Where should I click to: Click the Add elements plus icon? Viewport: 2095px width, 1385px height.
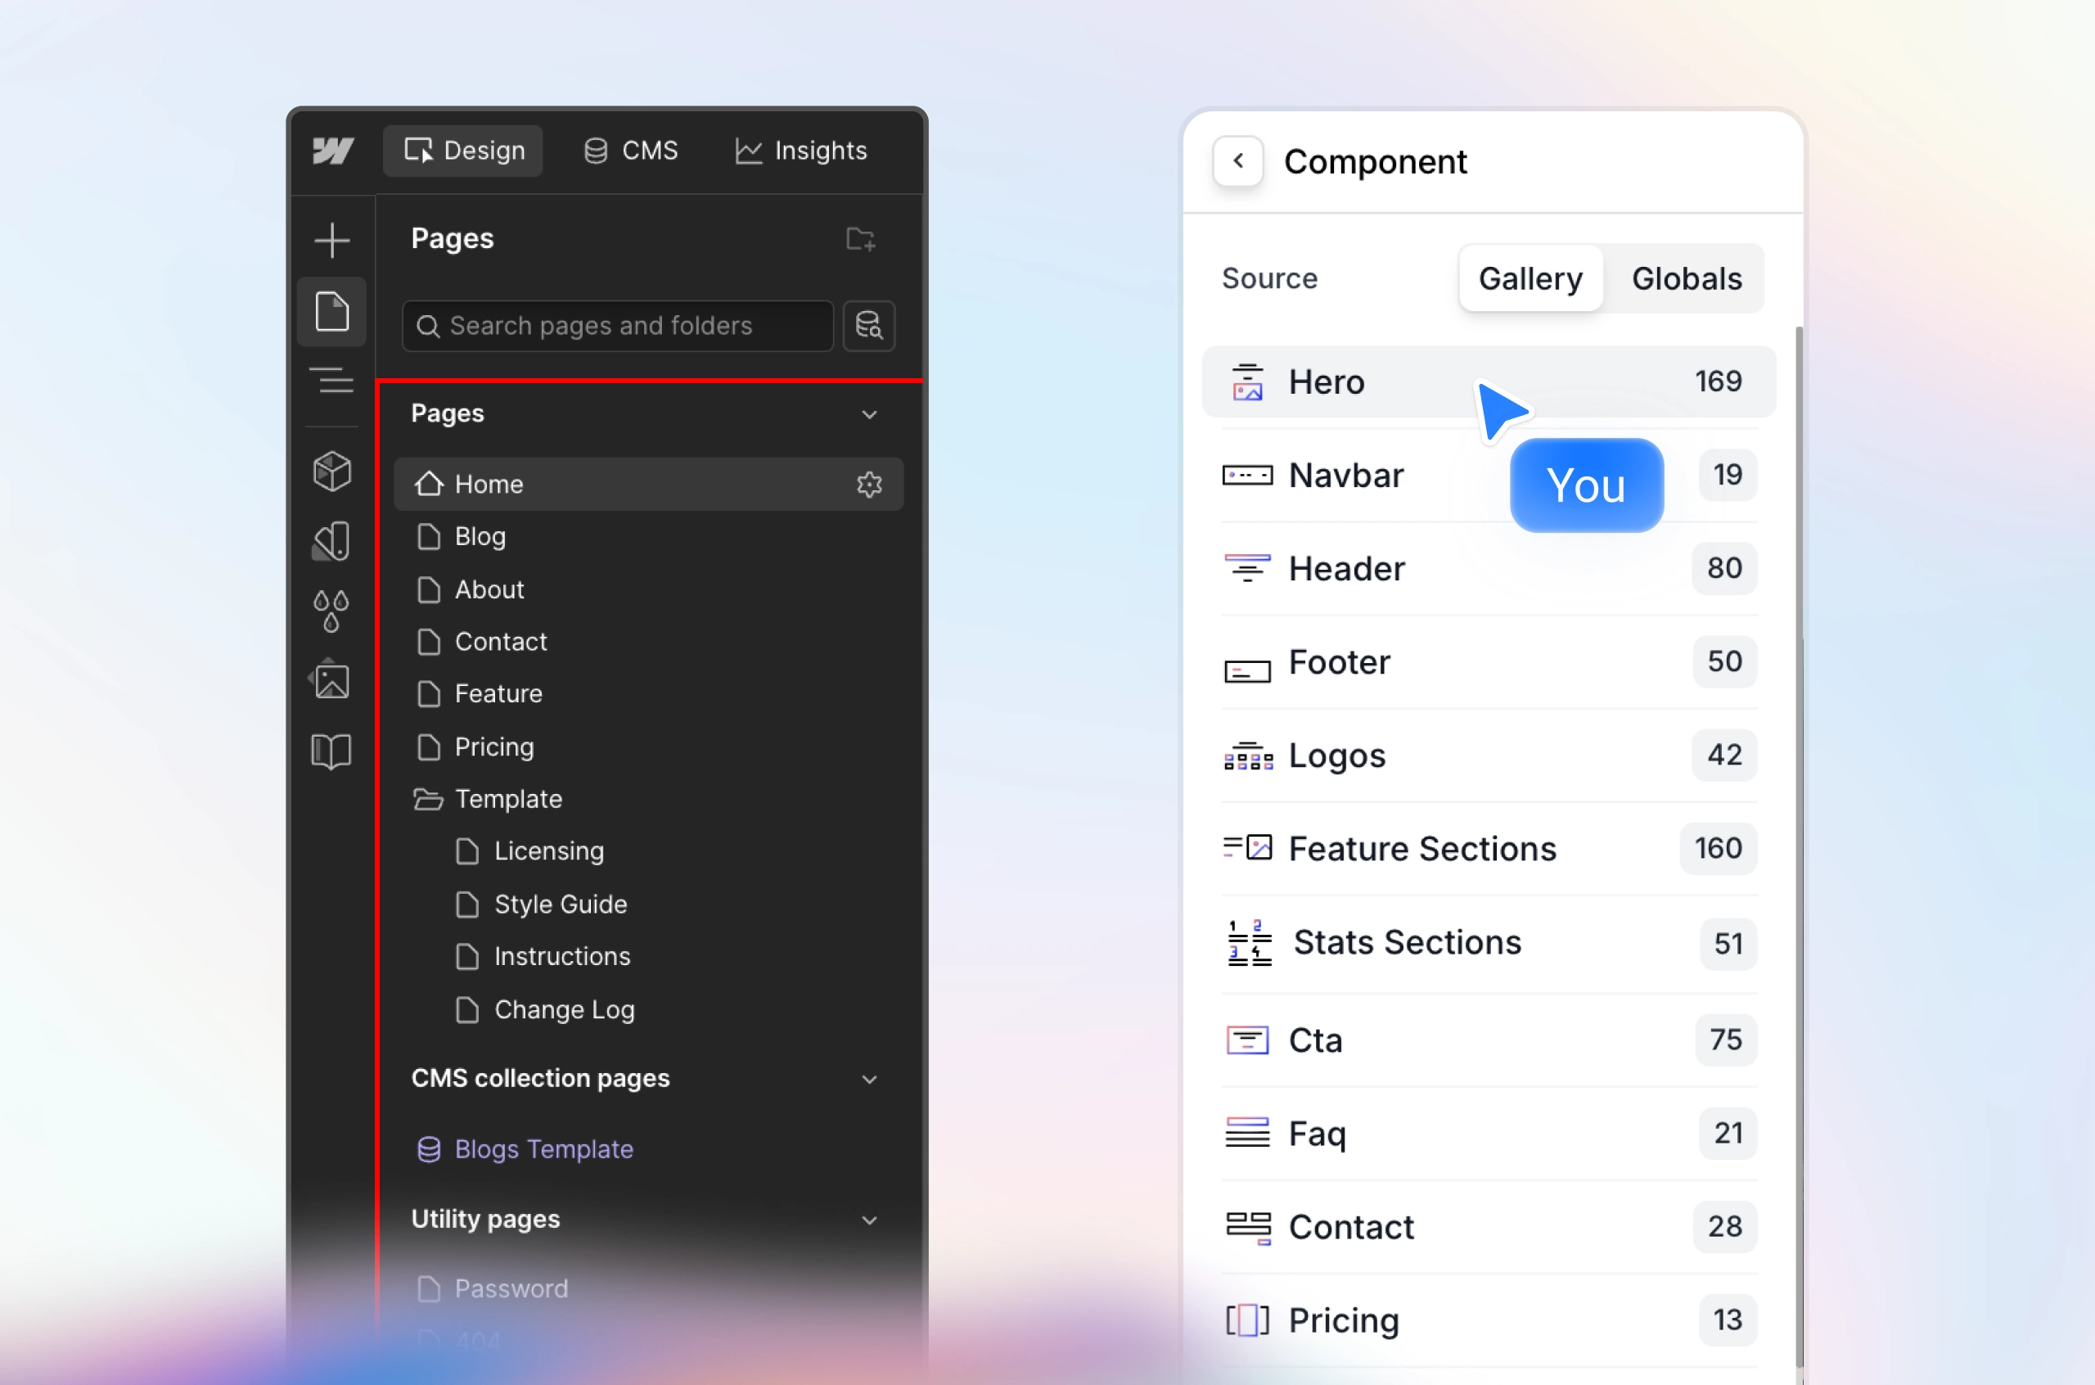[332, 241]
